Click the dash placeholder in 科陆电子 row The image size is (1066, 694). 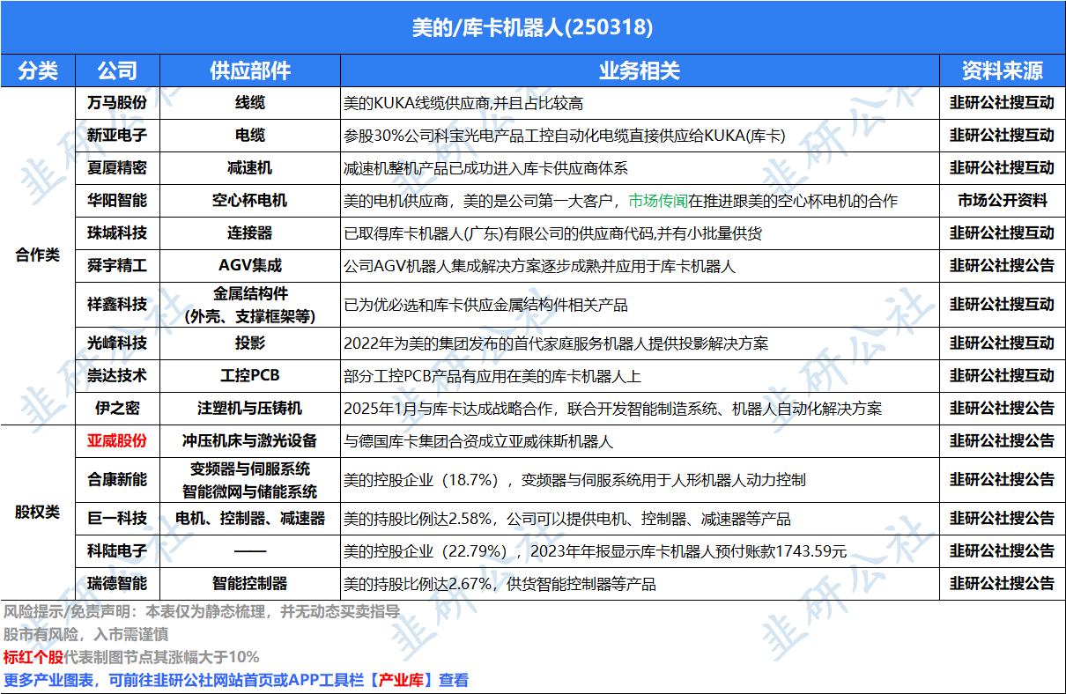coord(250,550)
